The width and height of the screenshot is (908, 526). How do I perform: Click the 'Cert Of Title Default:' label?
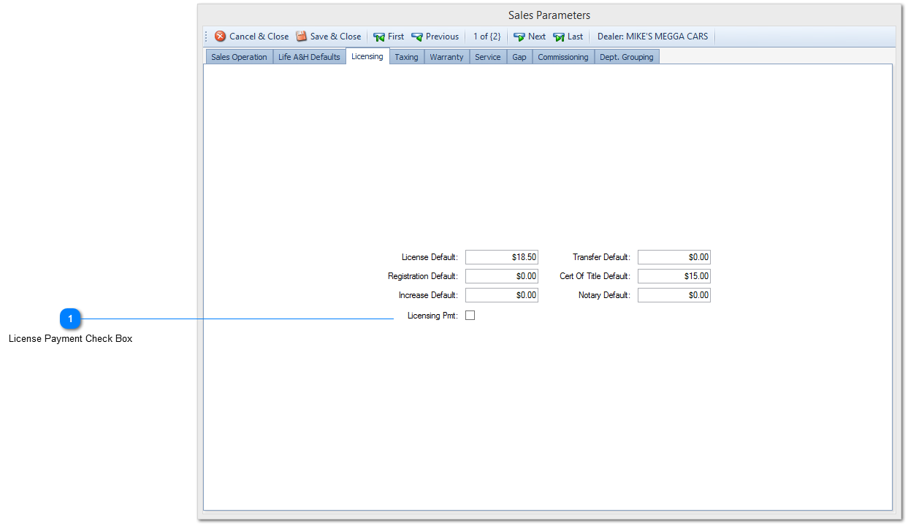[595, 276]
